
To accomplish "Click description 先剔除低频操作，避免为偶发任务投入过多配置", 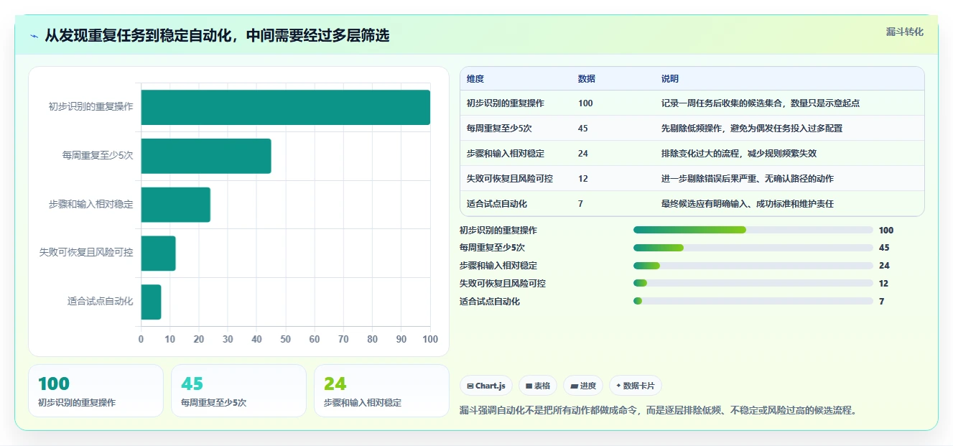I will click(x=752, y=129).
